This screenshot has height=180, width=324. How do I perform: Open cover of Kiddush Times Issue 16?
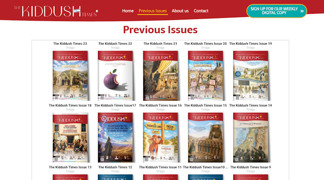point(160,138)
